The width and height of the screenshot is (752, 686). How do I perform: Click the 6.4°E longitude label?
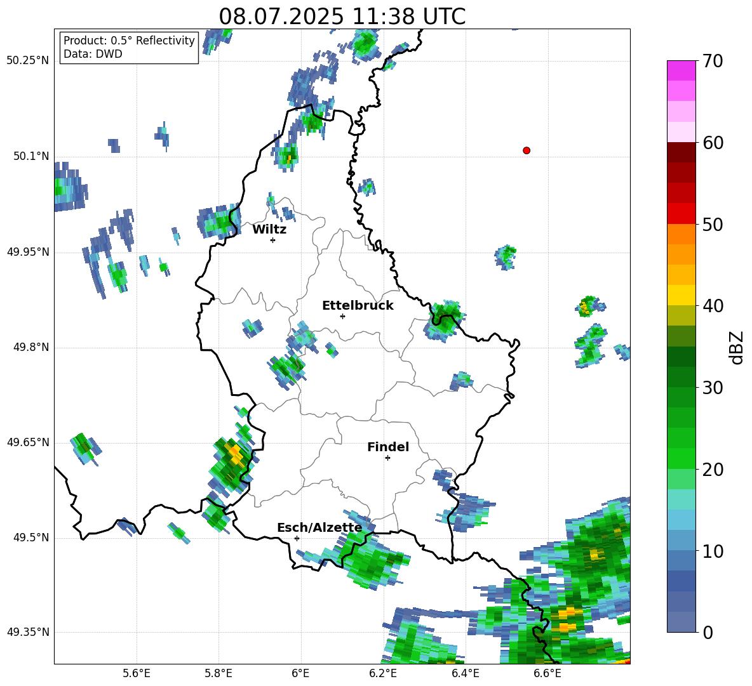(x=465, y=673)
